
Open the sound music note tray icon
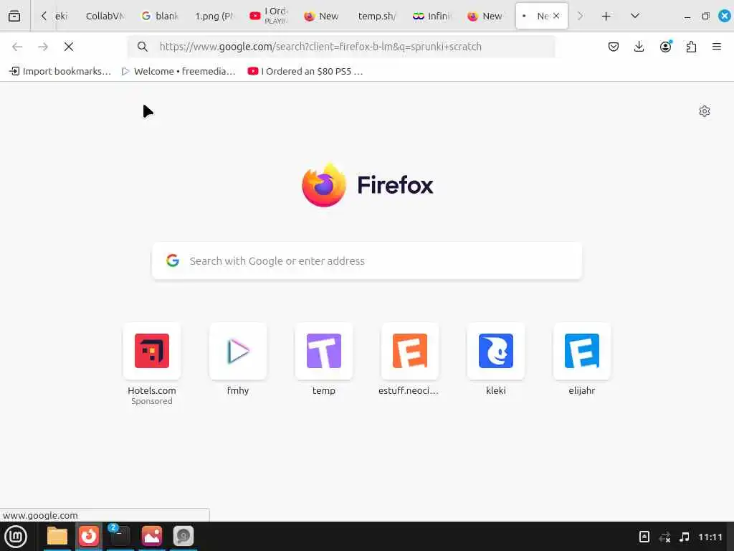coord(685,537)
